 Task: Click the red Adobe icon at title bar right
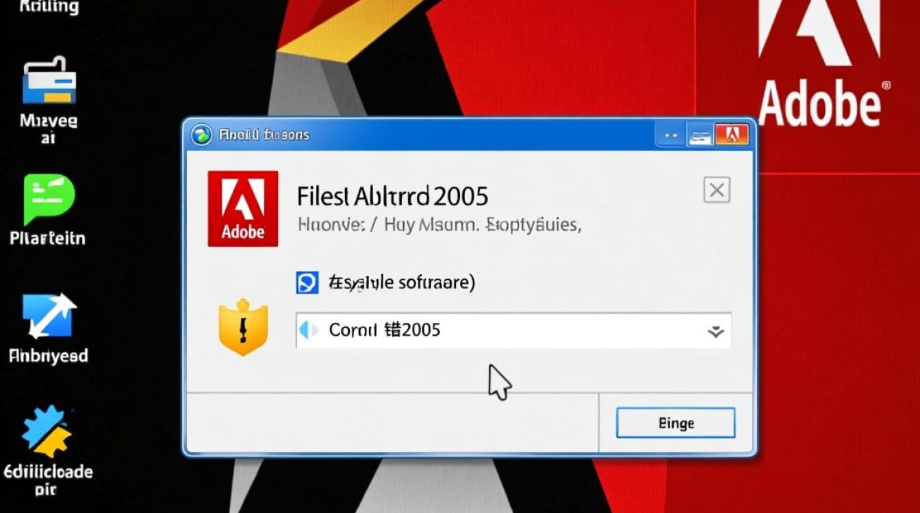pos(732,135)
